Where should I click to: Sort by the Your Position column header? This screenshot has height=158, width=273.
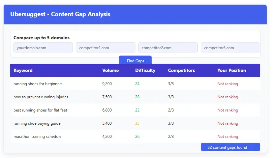(231, 70)
